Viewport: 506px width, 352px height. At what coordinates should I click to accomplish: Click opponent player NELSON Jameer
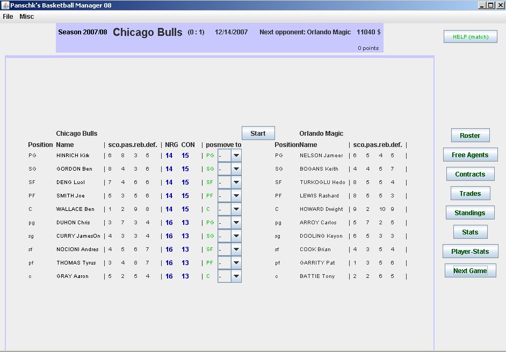[x=321, y=156]
